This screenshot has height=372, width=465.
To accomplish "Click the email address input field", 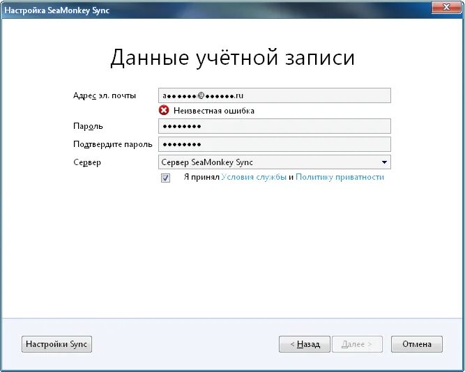I will click(274, 95).
